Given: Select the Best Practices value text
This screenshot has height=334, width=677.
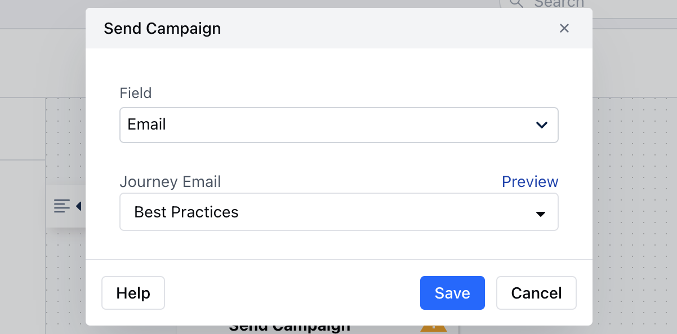Looking at the screenshot, I should coord(186,212).
